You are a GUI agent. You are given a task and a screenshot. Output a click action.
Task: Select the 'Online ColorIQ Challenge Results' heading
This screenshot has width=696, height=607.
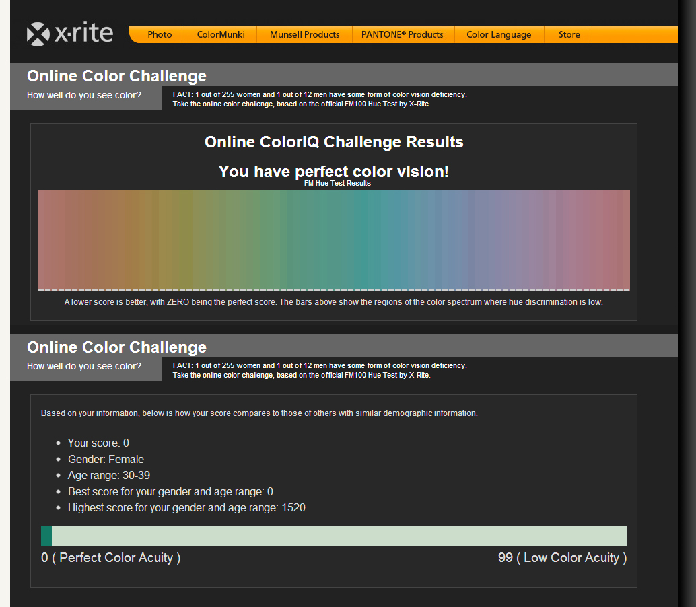pyautogui.click(x=334, y=142)
